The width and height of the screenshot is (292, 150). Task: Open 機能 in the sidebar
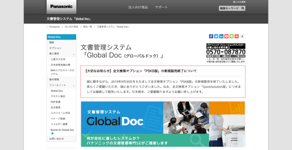tap(52, 42)
